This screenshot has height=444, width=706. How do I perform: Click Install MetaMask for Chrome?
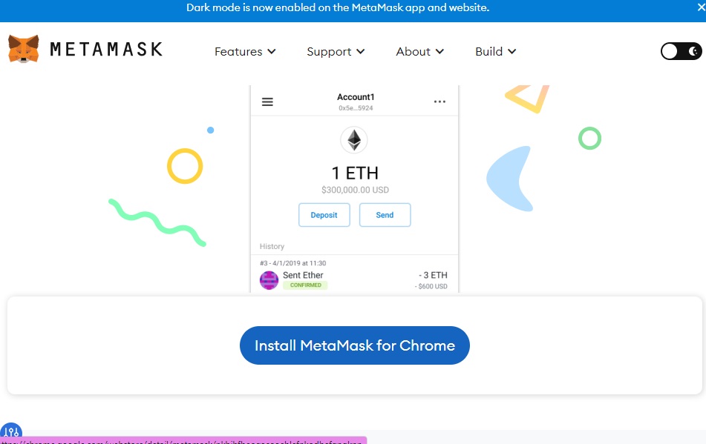tap(355, 345)
